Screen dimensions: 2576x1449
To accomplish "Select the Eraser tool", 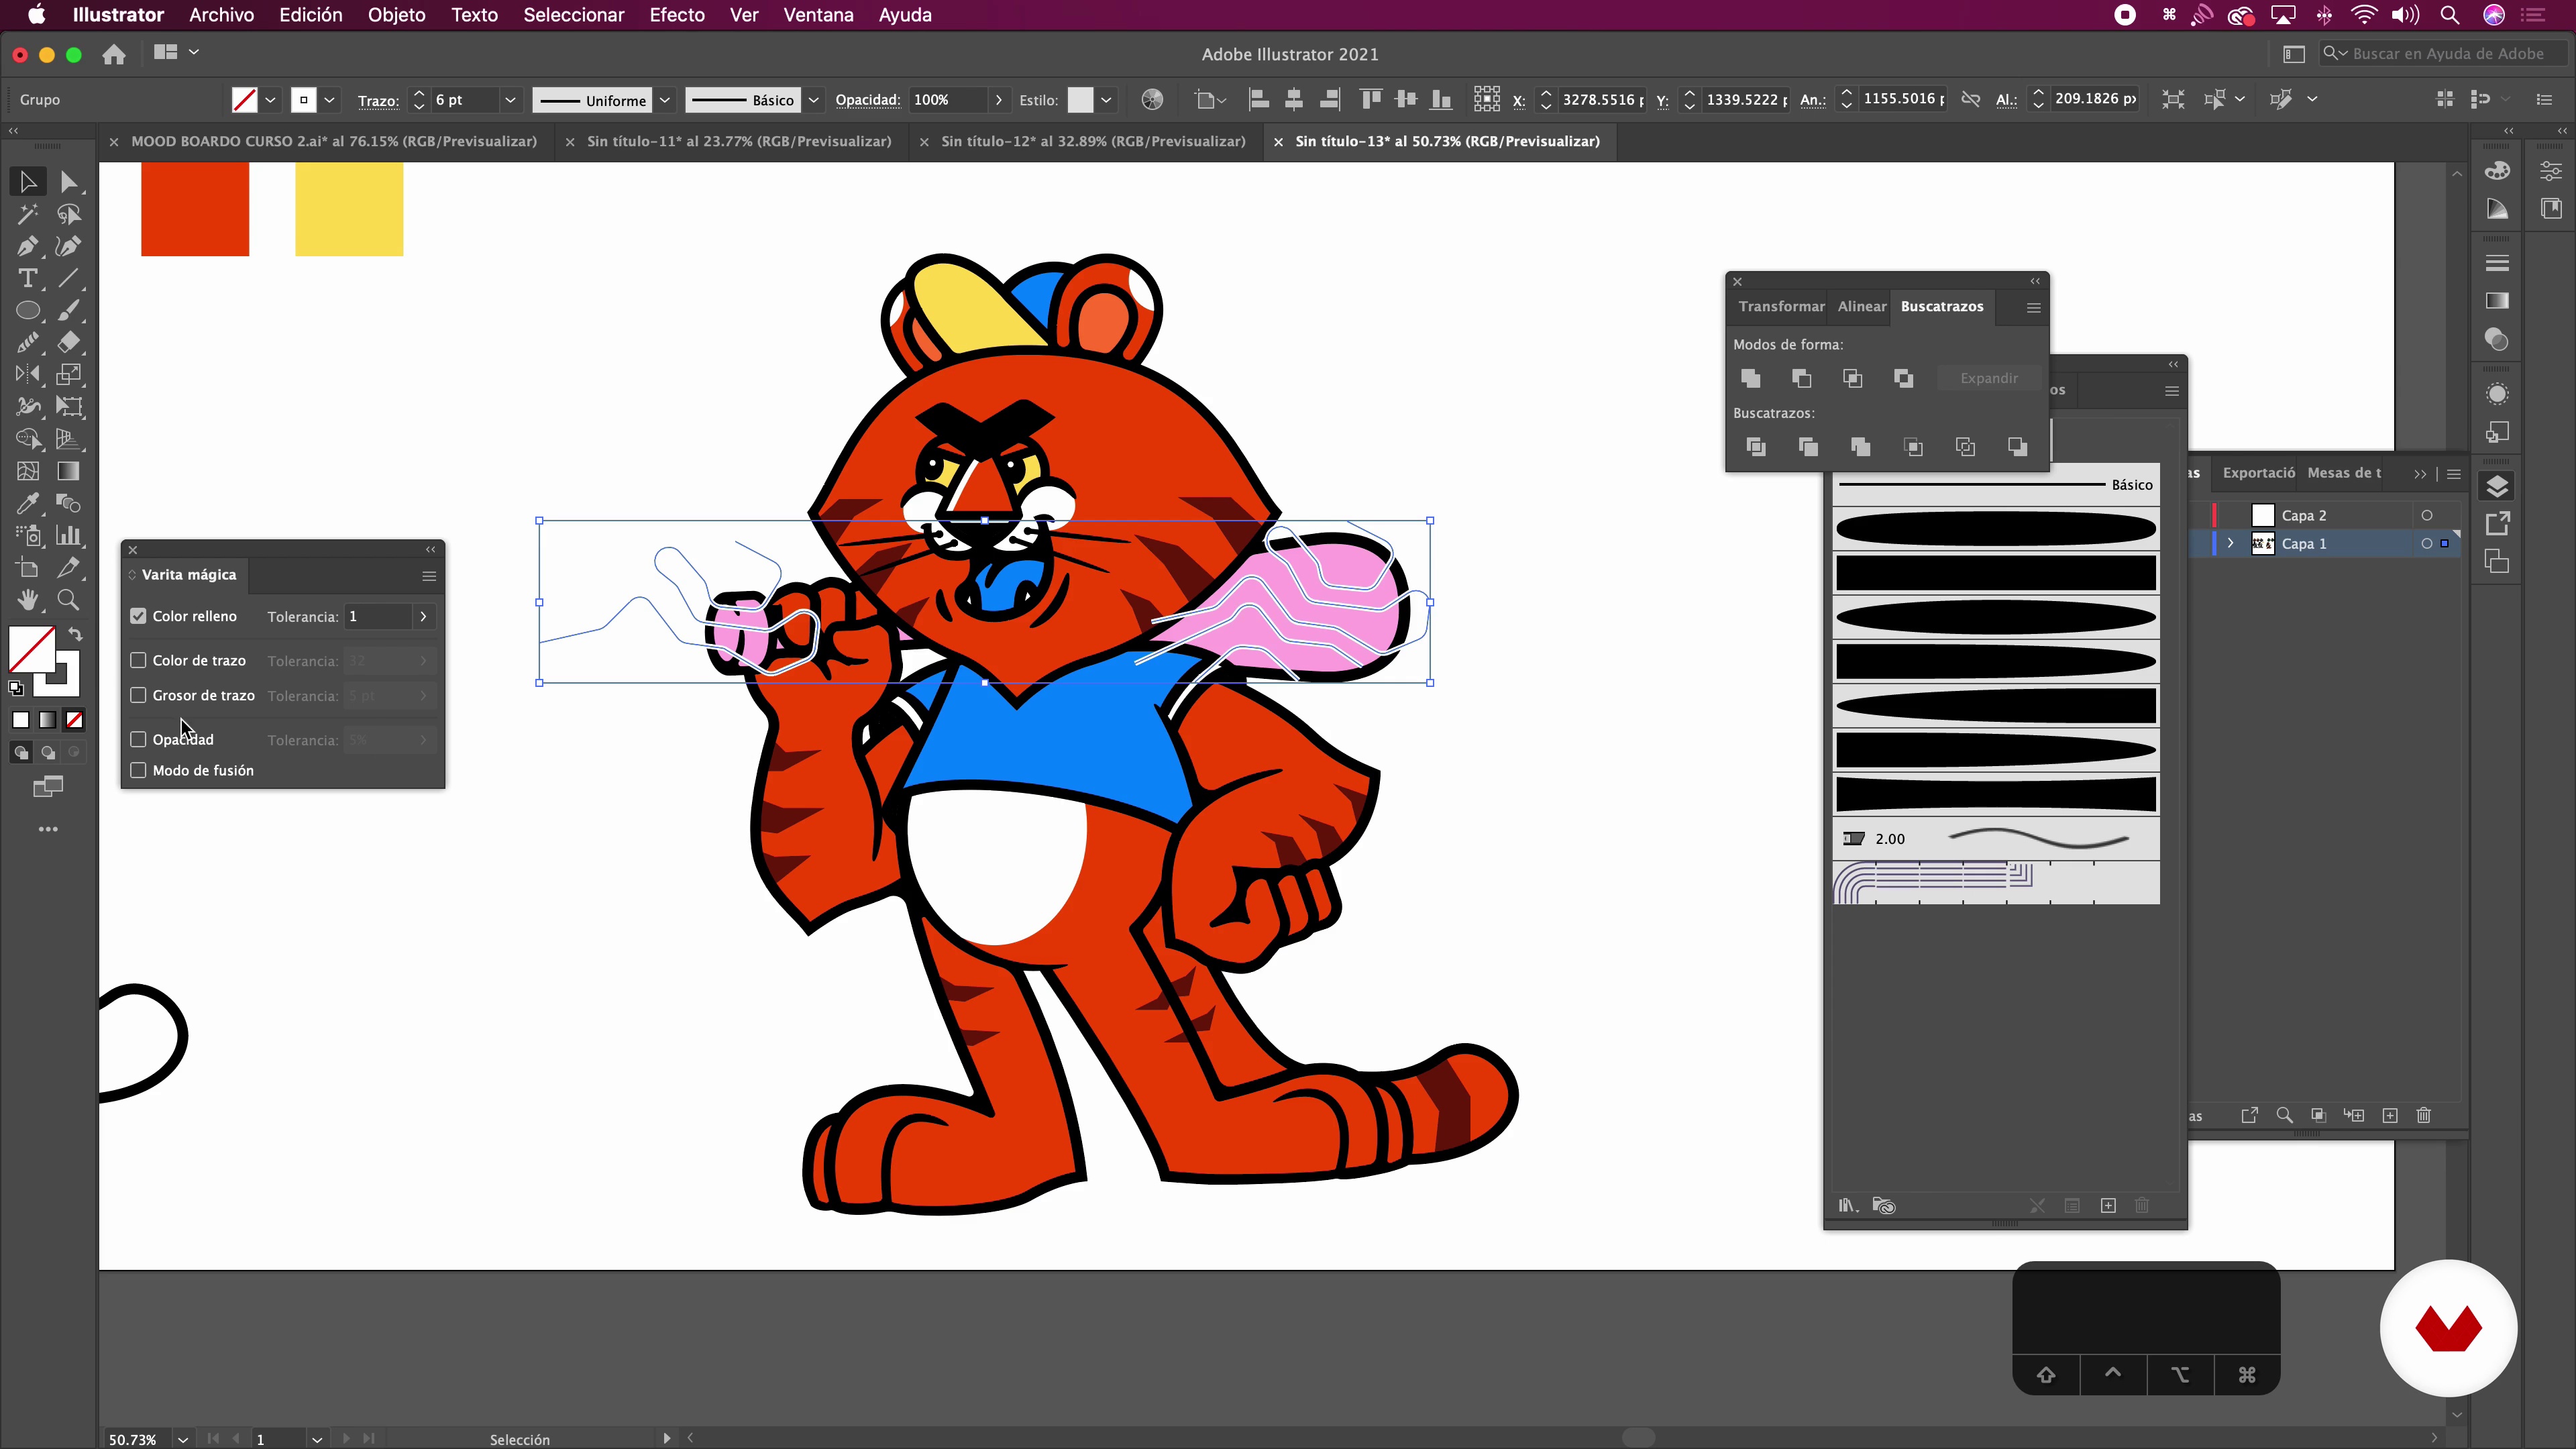I will 69,343.
